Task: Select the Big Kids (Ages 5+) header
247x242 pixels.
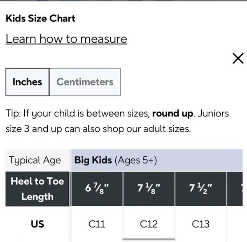Action: pos(116,161)
